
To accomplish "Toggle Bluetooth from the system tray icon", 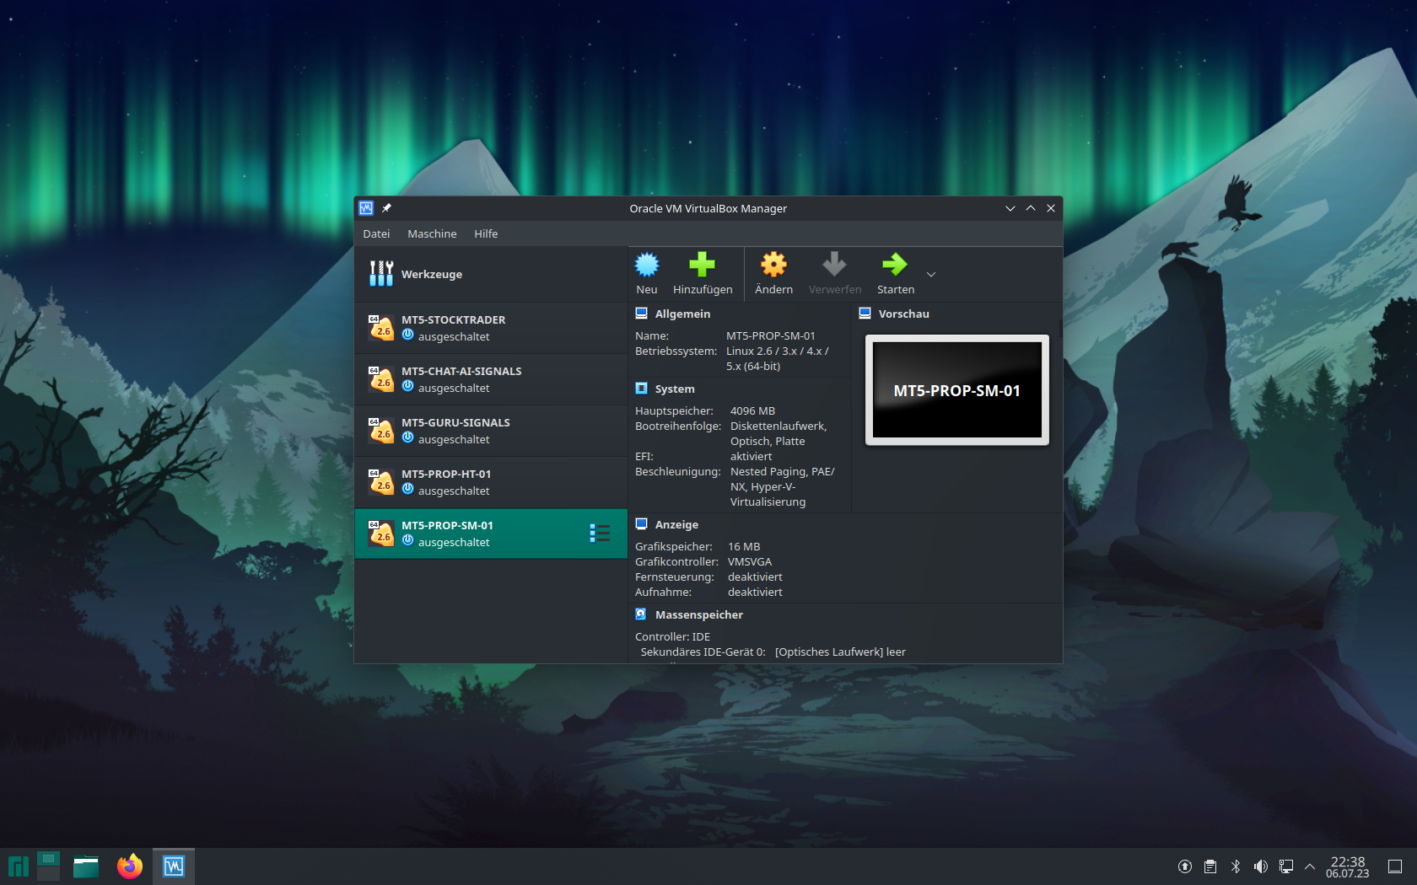I will (x=1236, y=866).
